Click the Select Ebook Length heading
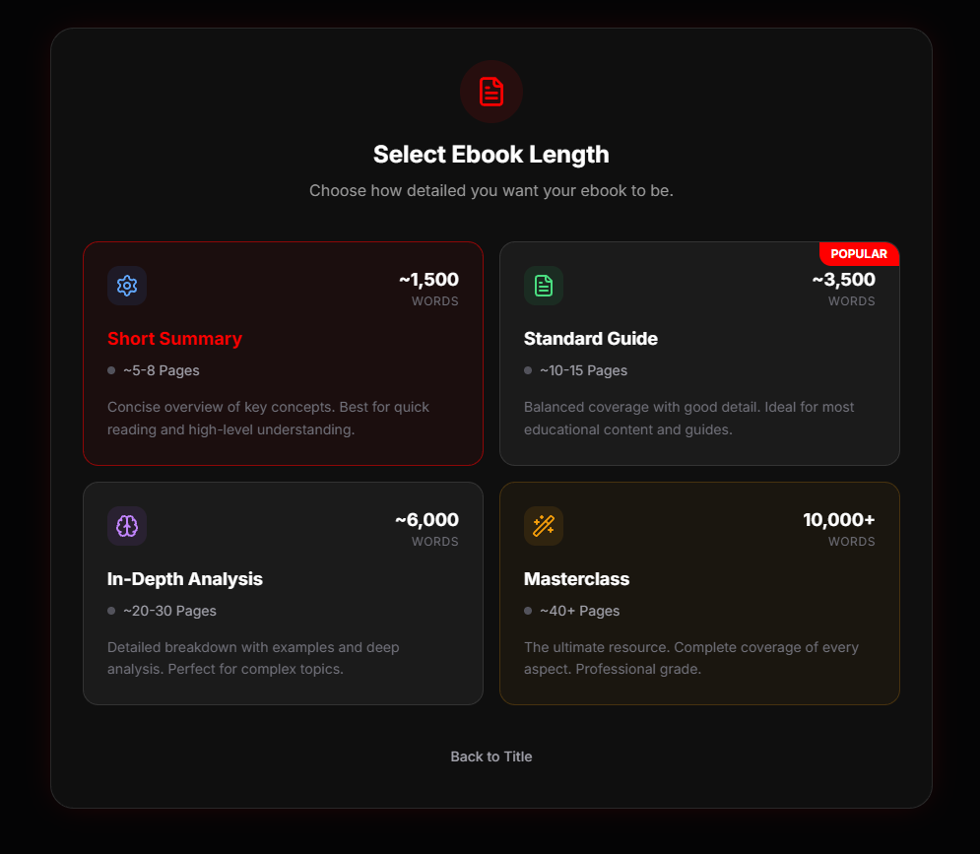 point(490,155)
